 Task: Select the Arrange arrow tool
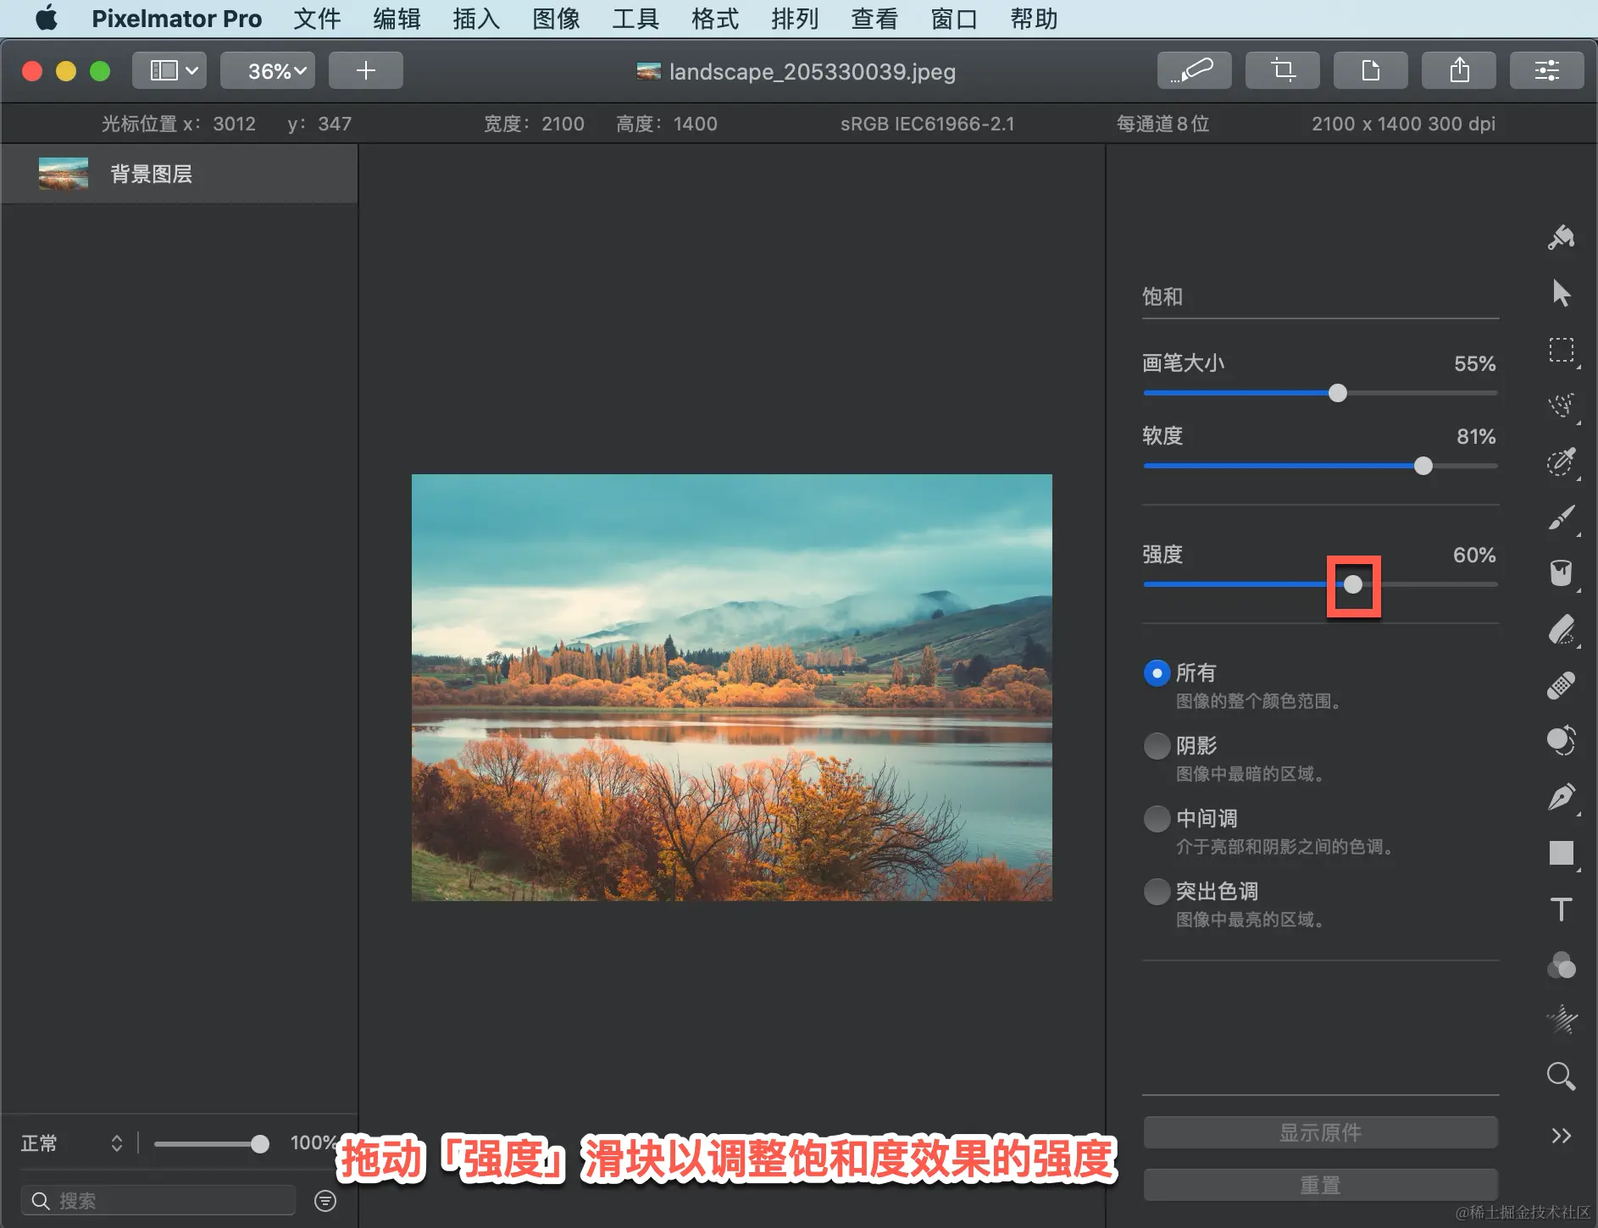[1561, 293]
